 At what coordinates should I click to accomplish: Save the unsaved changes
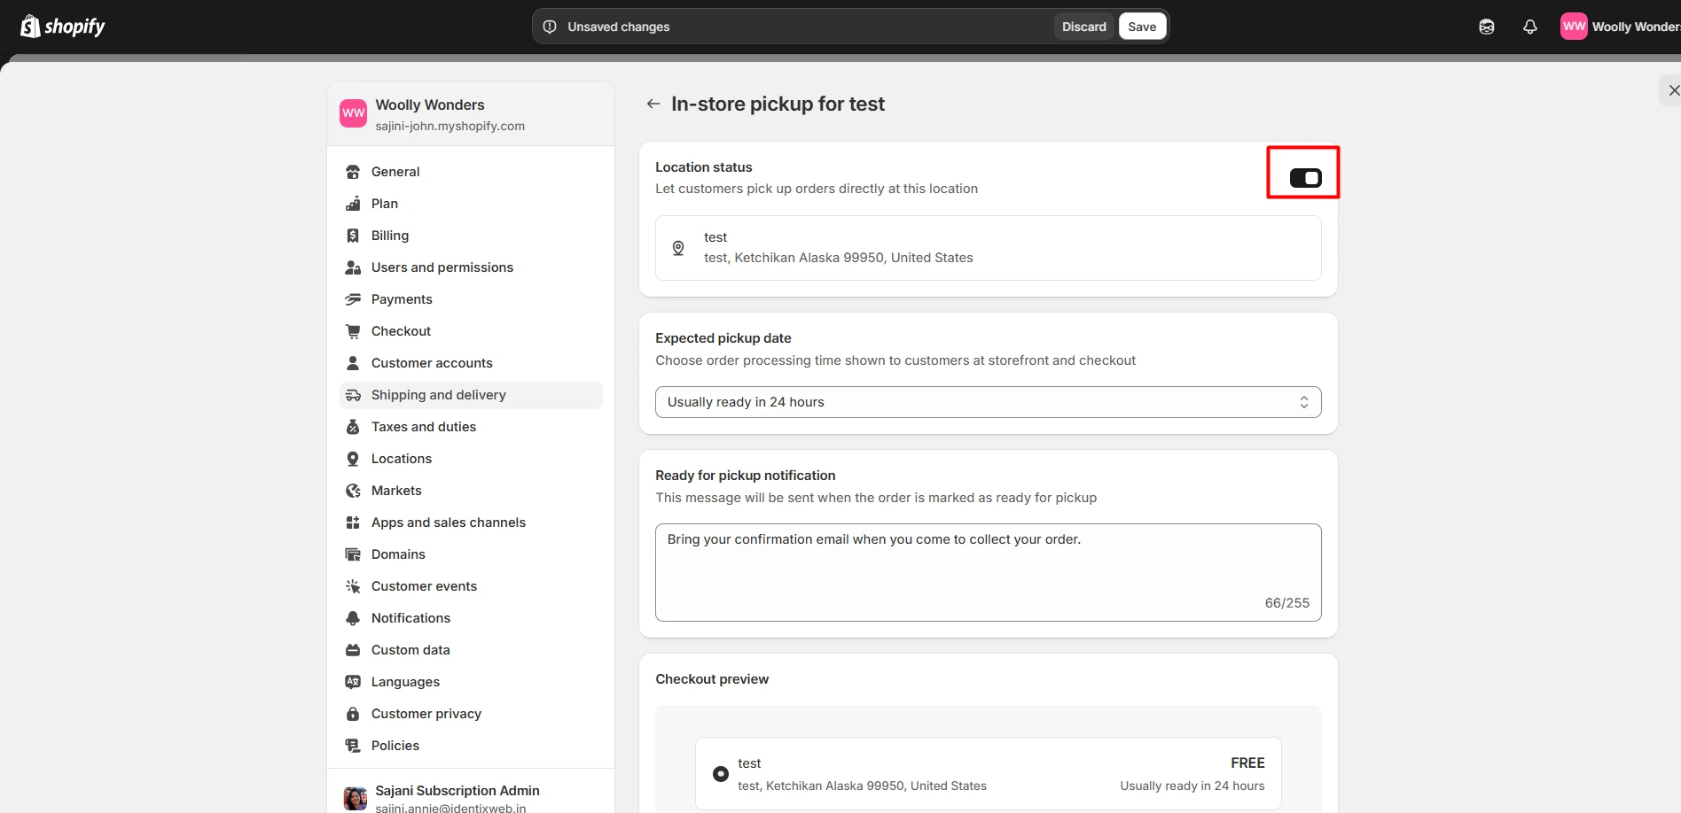1141,27
